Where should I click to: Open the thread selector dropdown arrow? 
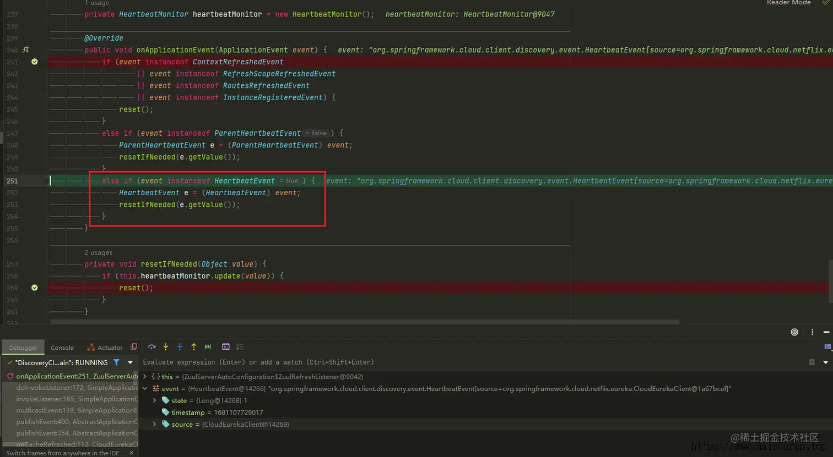130,362
